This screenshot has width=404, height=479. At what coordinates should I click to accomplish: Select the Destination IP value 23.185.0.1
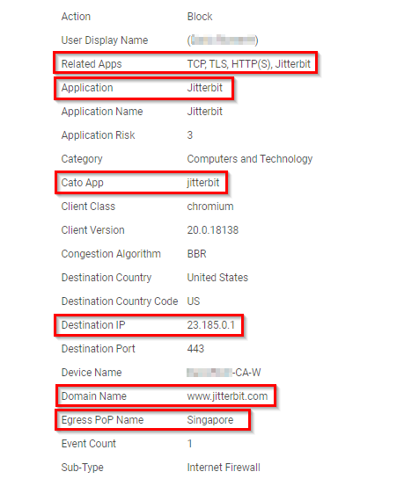(x=211, y=325)
